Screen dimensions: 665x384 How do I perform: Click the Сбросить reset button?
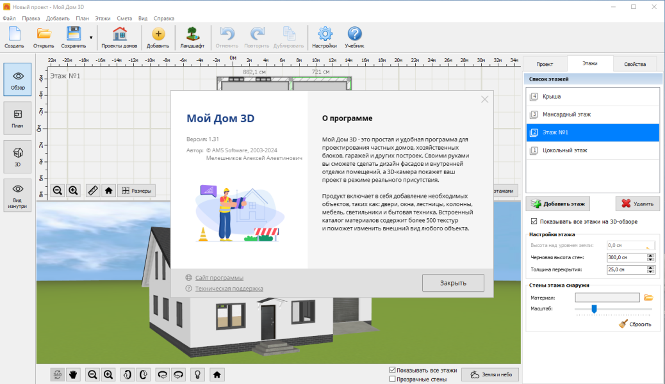click(x=636, y=324)
